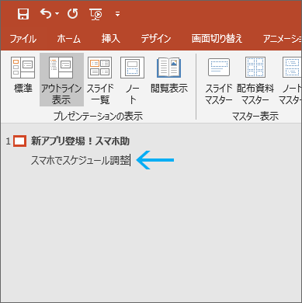The image size is (302, 303).
Task: Go to the 画面切り替え tab
Action: [217, 39]
